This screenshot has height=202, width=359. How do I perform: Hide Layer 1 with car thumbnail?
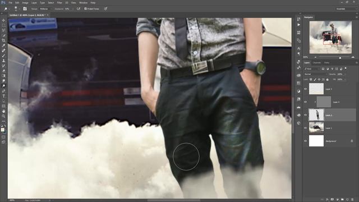(x=305, y=128)
